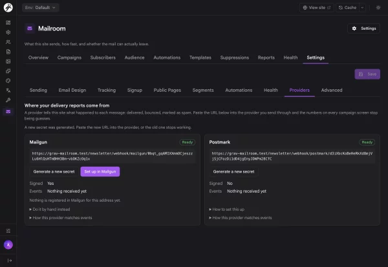
Task: Open the user avatar A menu
Action: point(8,245)
